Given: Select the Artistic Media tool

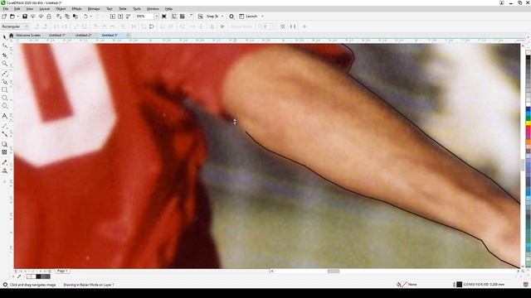Looking at the screenshot, I should tap(4, 81).
